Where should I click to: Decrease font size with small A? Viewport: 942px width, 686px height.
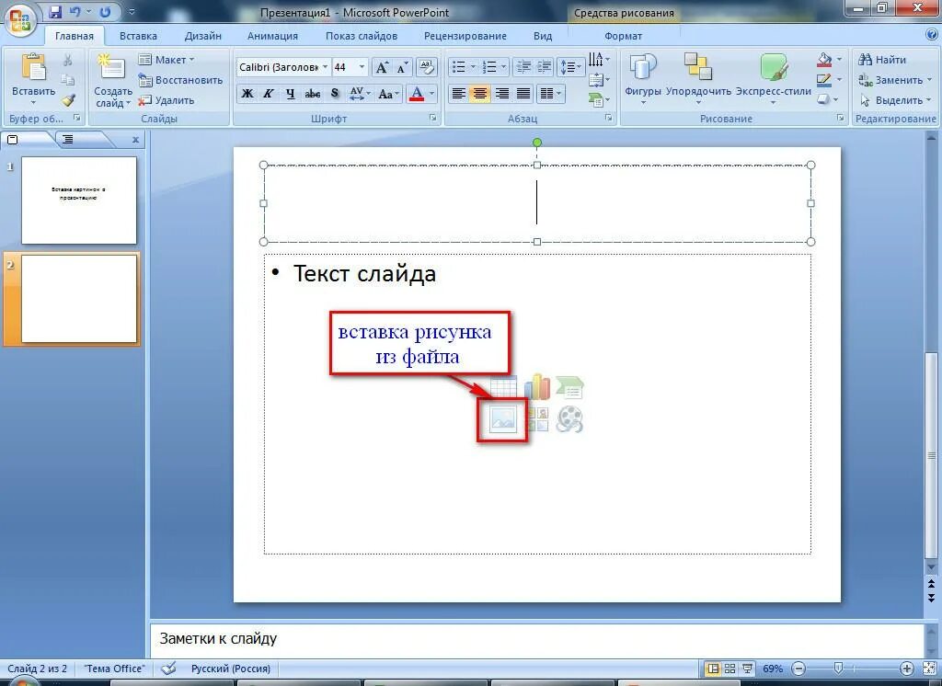[x=401, y=67]
